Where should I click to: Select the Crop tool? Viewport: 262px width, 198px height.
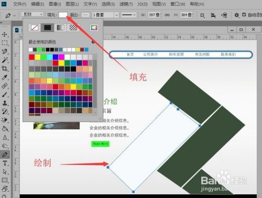[x=5, y=69]
